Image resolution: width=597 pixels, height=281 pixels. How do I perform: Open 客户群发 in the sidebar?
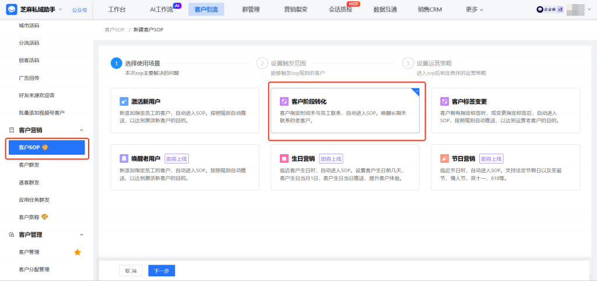(x=29, y=165)
